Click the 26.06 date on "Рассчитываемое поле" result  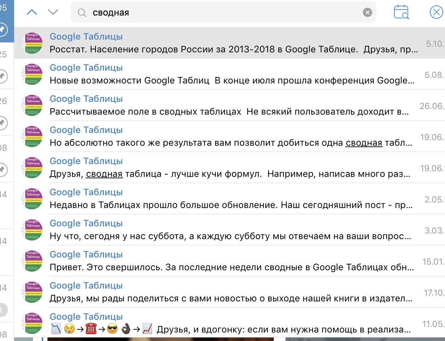pos(432,106)
